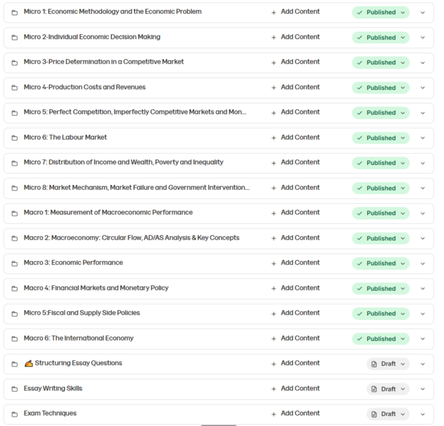Click folder icon next to Micro 6: The Labour Market
The height and width of the screenshot is (426, 444).
pos(15,138)
